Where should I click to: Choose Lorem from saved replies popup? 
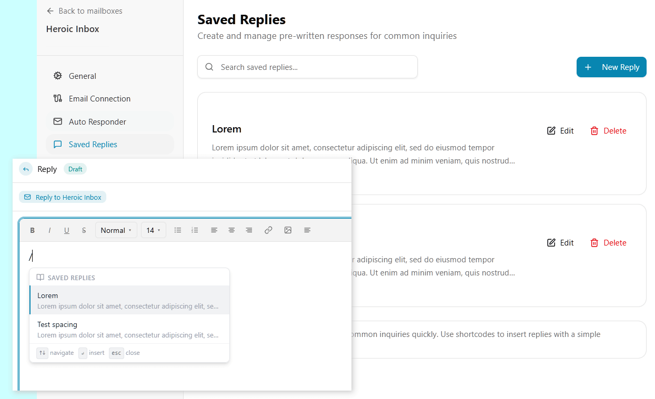click(129, 300)
